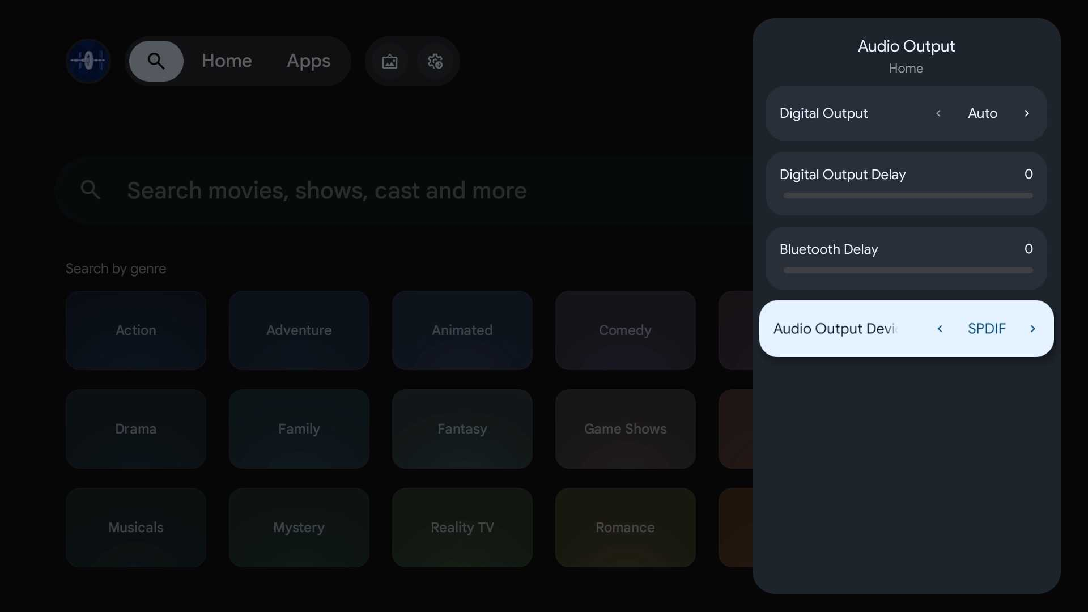This screenshot has width=1088, height=612.
Task: Open the Animated genre card
Action: (x=462, y=330)
